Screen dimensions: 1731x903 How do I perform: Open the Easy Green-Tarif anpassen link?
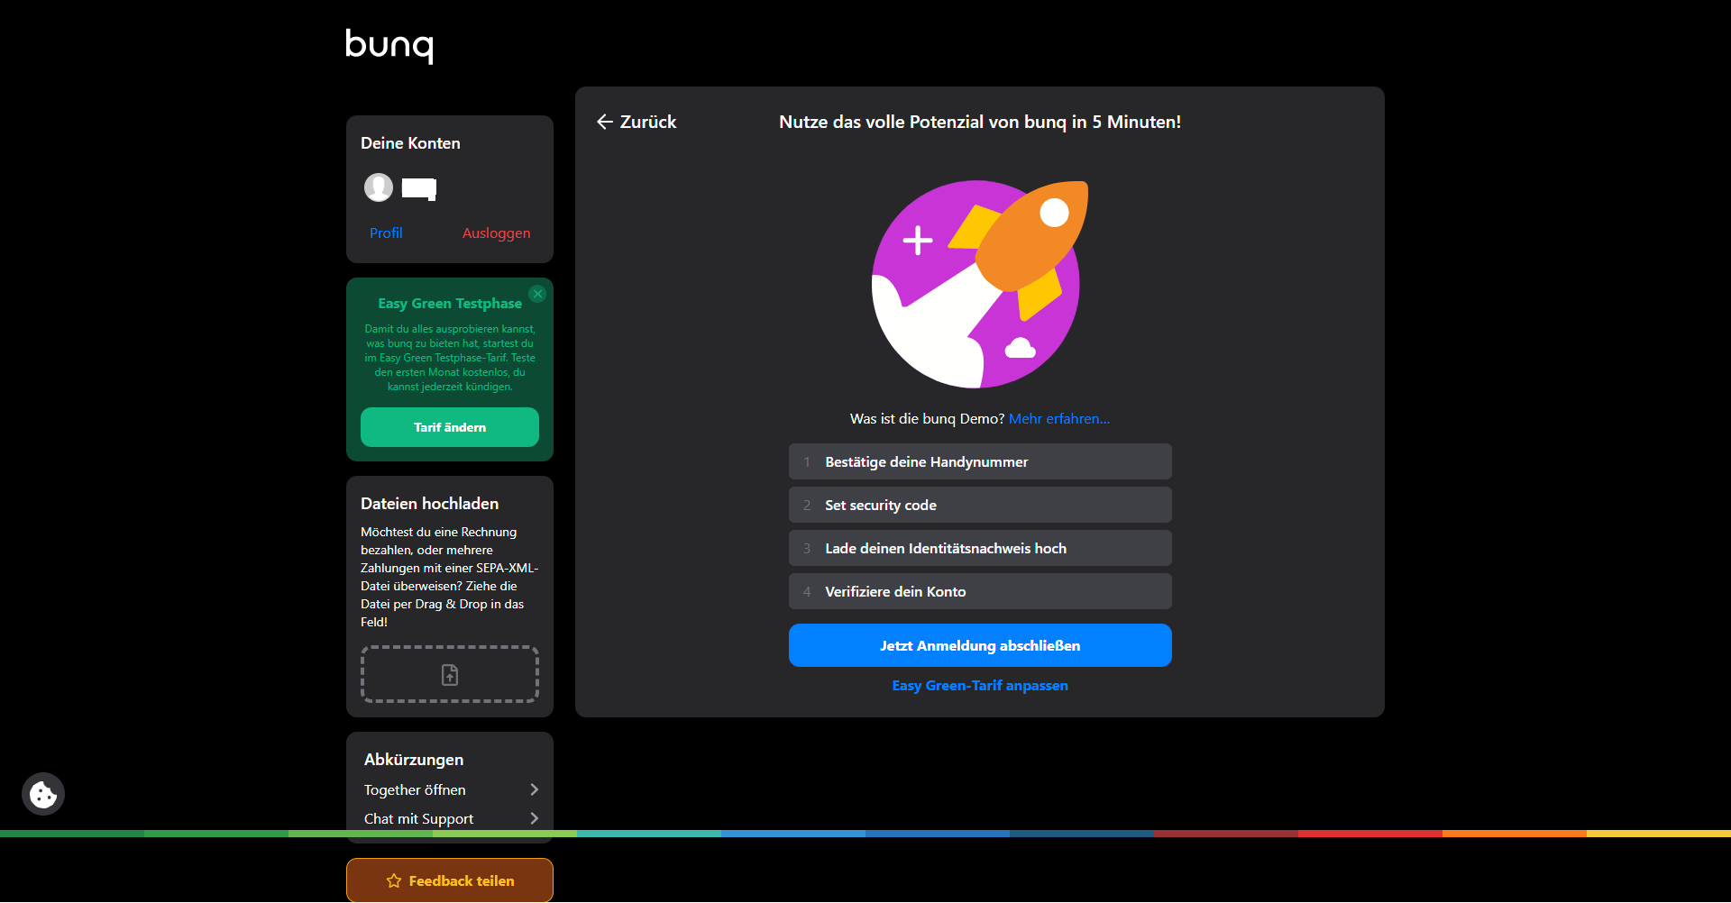pos(980,686)
